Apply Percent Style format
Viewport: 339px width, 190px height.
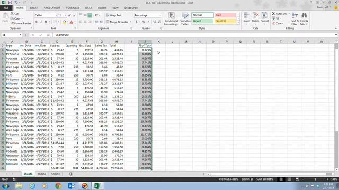[x=144, y=22]
